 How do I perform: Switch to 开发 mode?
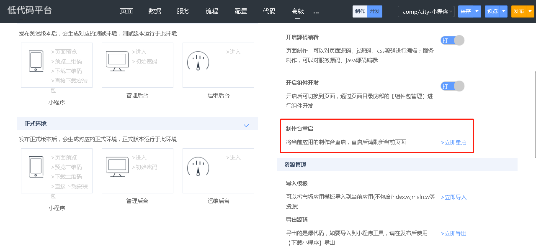tap(375, 11)
